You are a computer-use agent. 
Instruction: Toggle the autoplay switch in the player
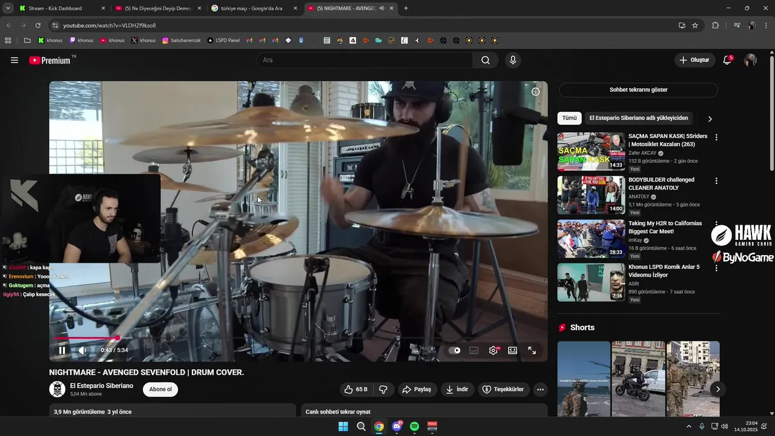pos(455,350)
